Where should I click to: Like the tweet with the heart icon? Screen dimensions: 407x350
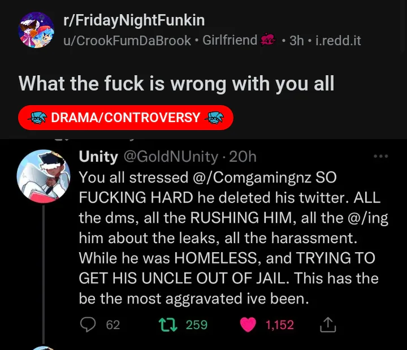[248, 325]
